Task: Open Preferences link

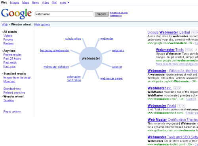Action: click(x=116, y=15)
